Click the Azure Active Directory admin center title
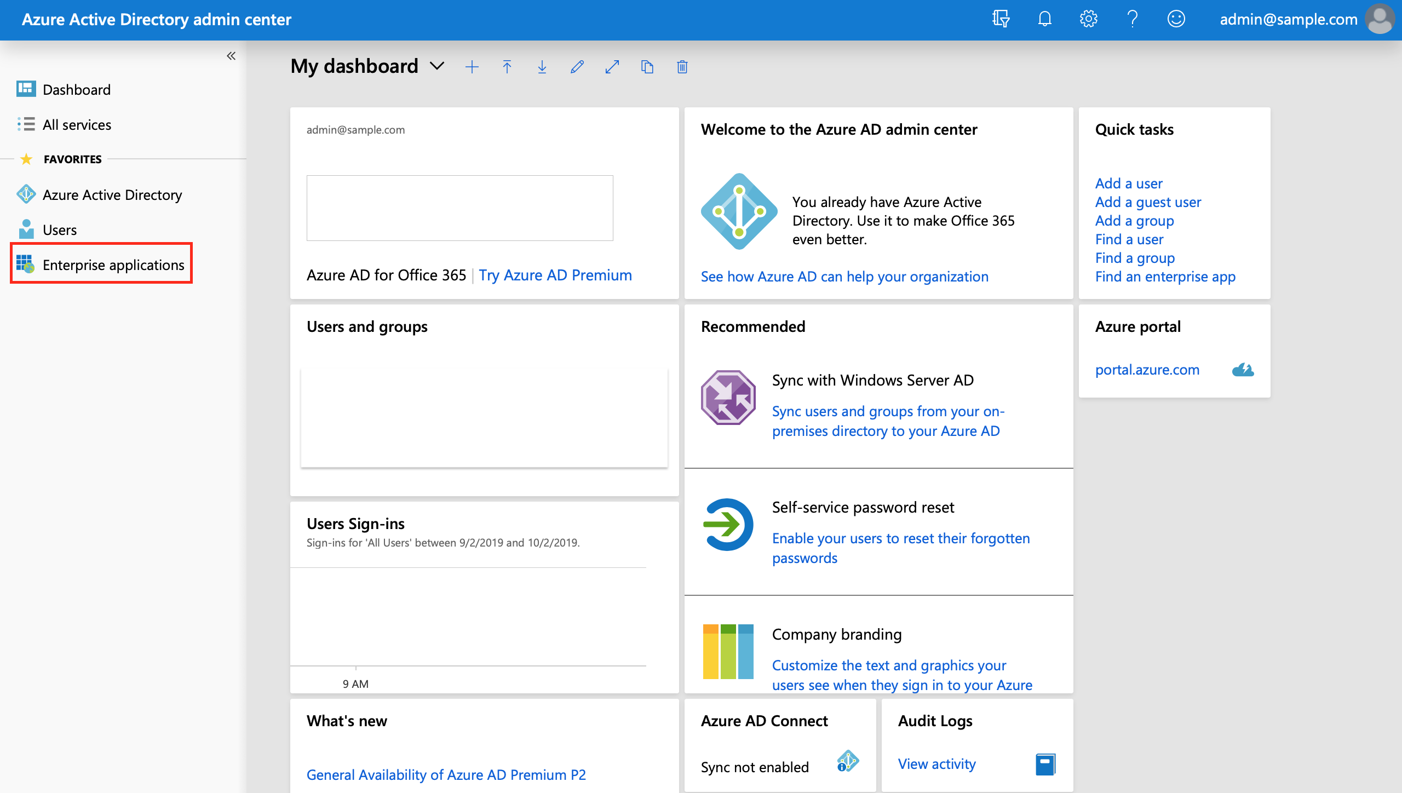Screen dimensions: 1402x793 coord(157,19)
